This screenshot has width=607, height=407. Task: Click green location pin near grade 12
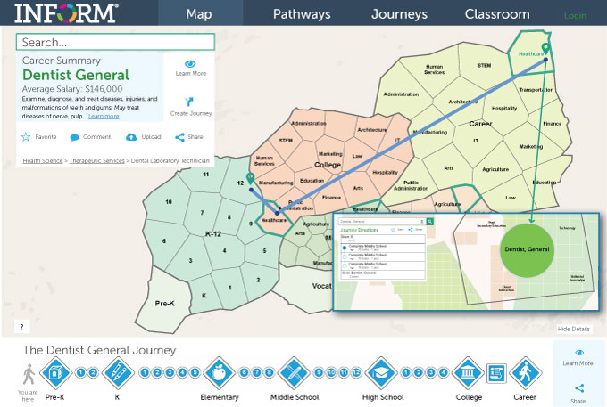tap(251, 178)
